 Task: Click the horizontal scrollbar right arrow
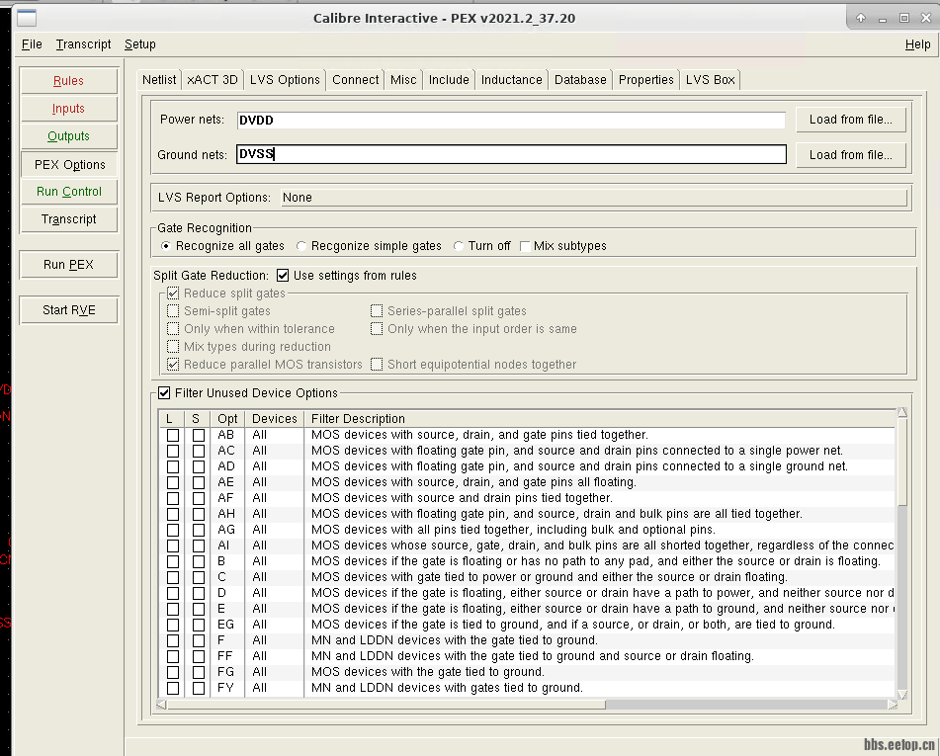click(x=892, y=705)
